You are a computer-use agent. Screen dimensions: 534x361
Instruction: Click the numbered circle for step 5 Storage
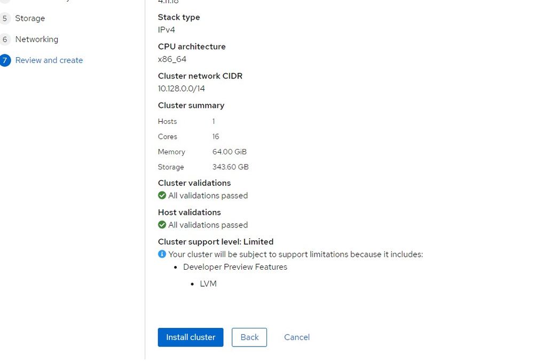[x=5, y=18]
